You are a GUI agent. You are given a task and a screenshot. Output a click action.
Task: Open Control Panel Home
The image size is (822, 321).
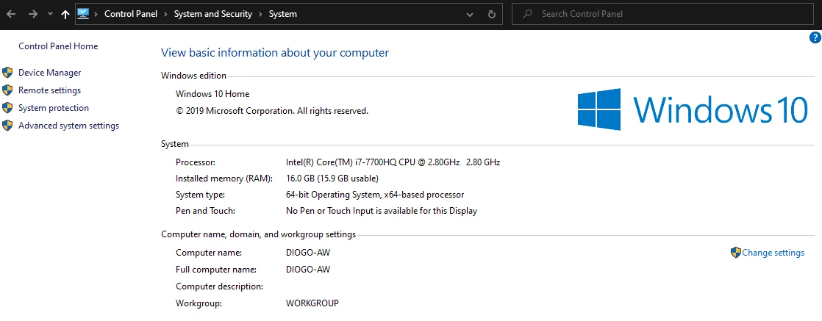(58, 46)
